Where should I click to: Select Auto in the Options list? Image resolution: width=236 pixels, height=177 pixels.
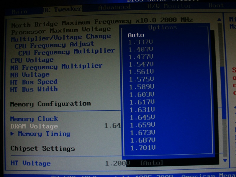136,35
